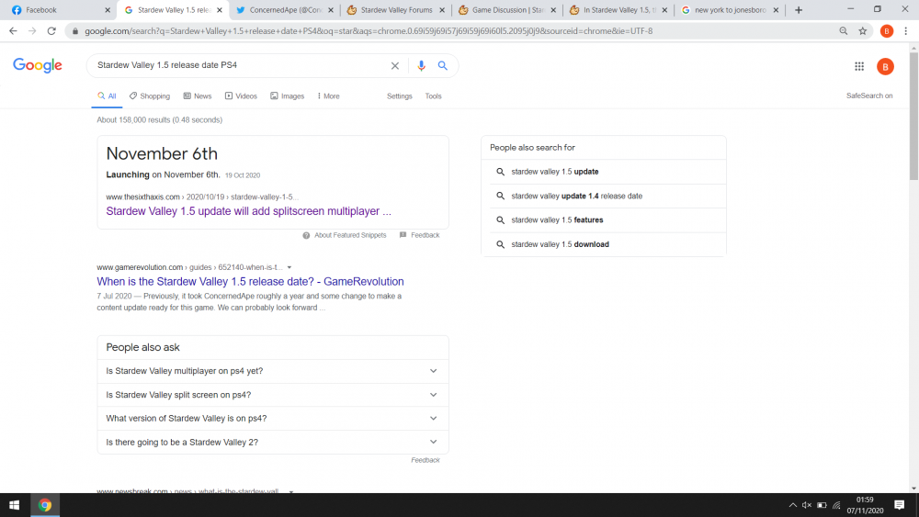Switch to the Facebook browser tab
The width and height of the screenshot is (919, 517).
pyautogui.click(x=55, y=10)
